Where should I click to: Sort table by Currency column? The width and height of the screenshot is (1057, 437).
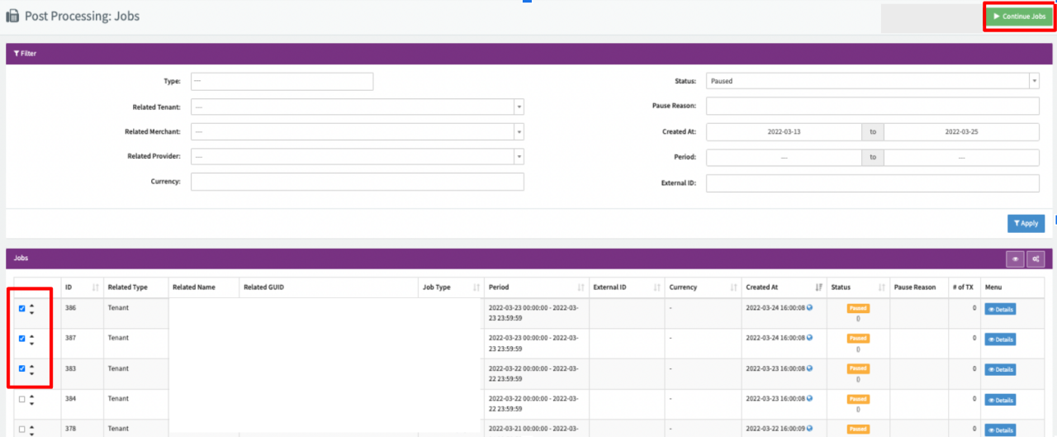coord(733,287)
